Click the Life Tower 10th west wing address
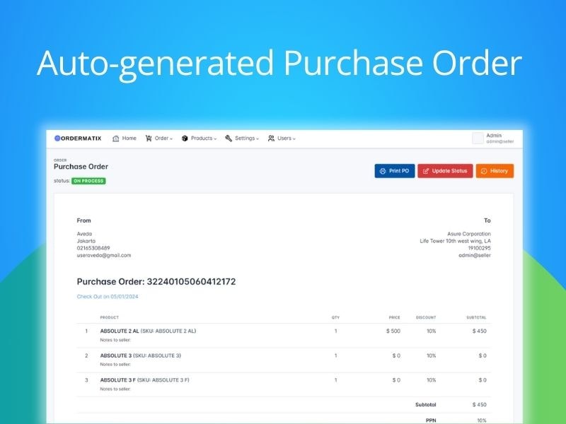This screenshot has height=424, width=566. [x=455, y=241]
